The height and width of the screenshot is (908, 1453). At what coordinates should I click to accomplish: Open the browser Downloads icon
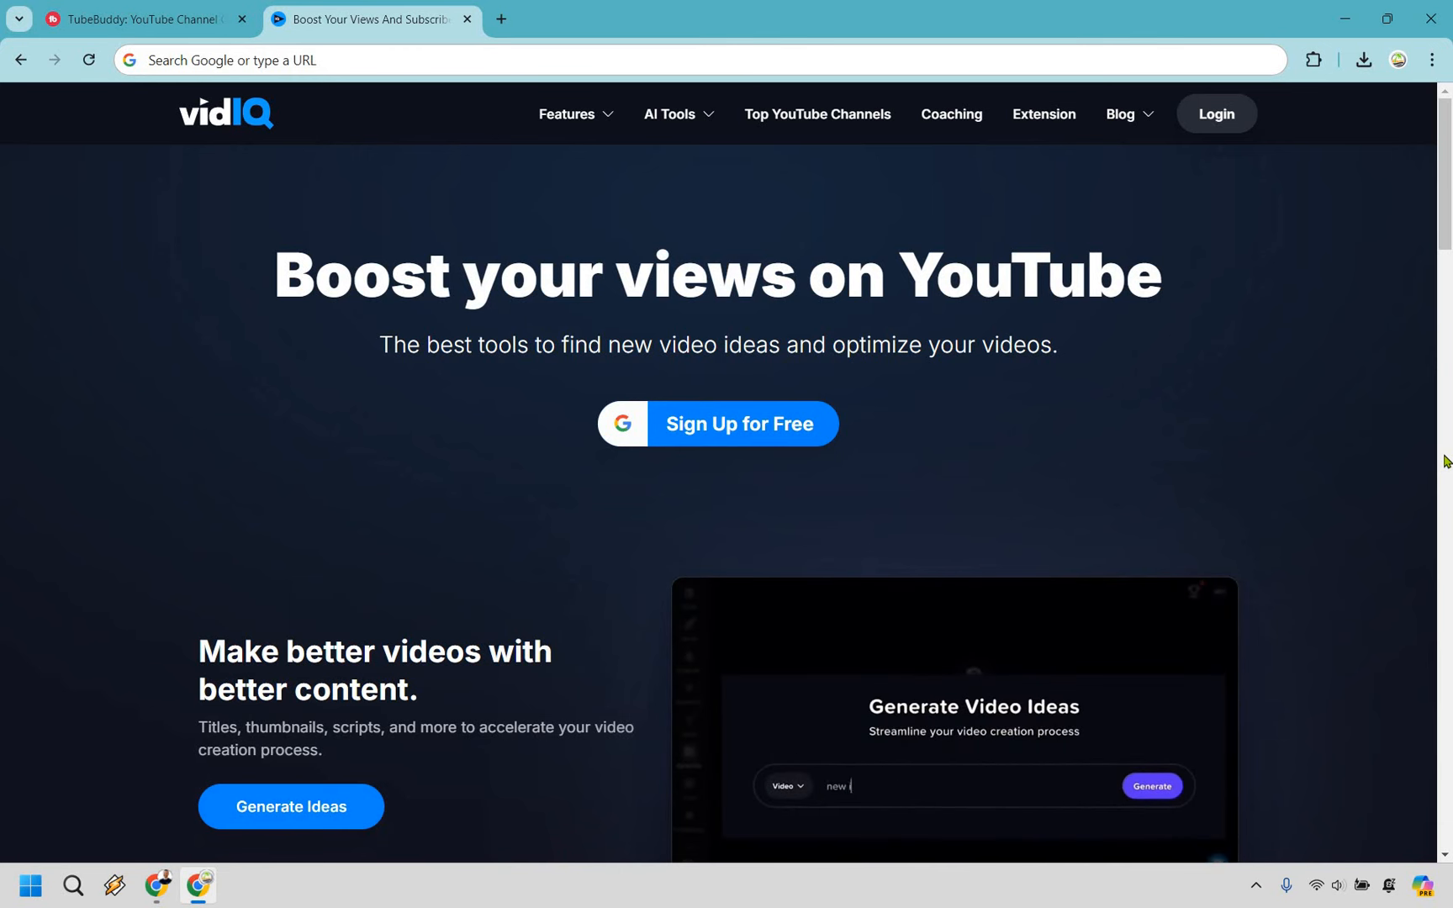coord(1364,60)
